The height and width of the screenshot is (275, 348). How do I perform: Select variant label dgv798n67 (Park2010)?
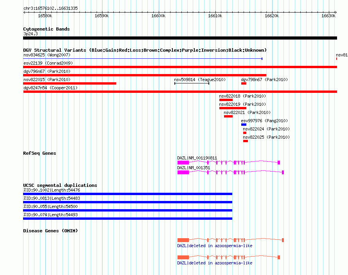264,80
